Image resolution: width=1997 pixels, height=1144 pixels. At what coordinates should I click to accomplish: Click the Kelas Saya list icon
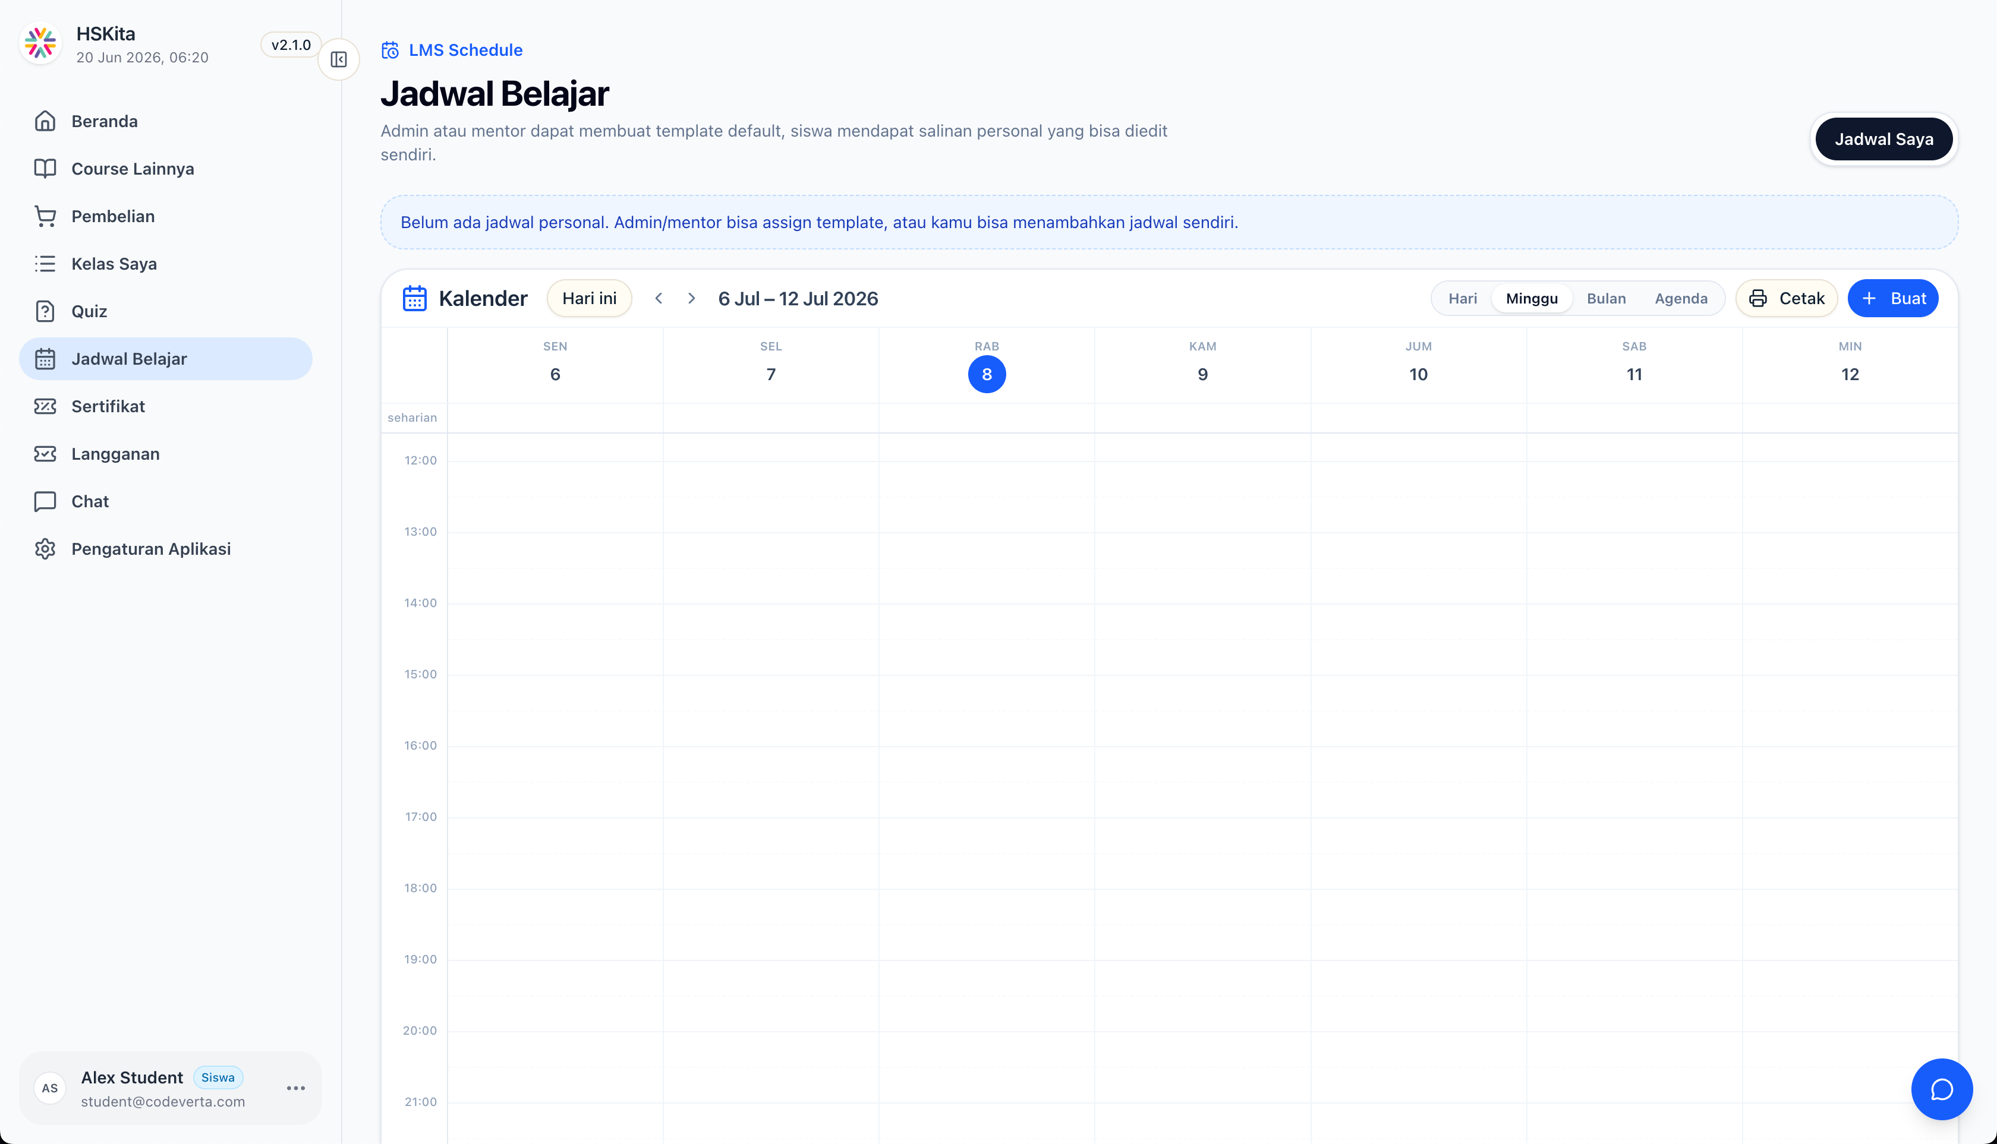45,263
